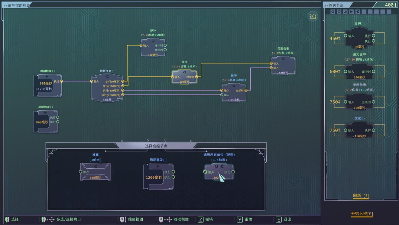Image resolution: width=399 pixels, height=225 pixels.
Task: Click the 推离 node card icon
Action: 95,172
